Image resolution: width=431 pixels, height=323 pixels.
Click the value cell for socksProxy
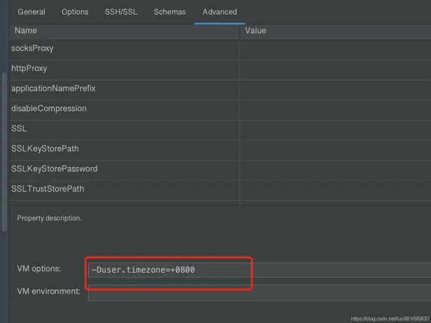[x=335, y=48]
